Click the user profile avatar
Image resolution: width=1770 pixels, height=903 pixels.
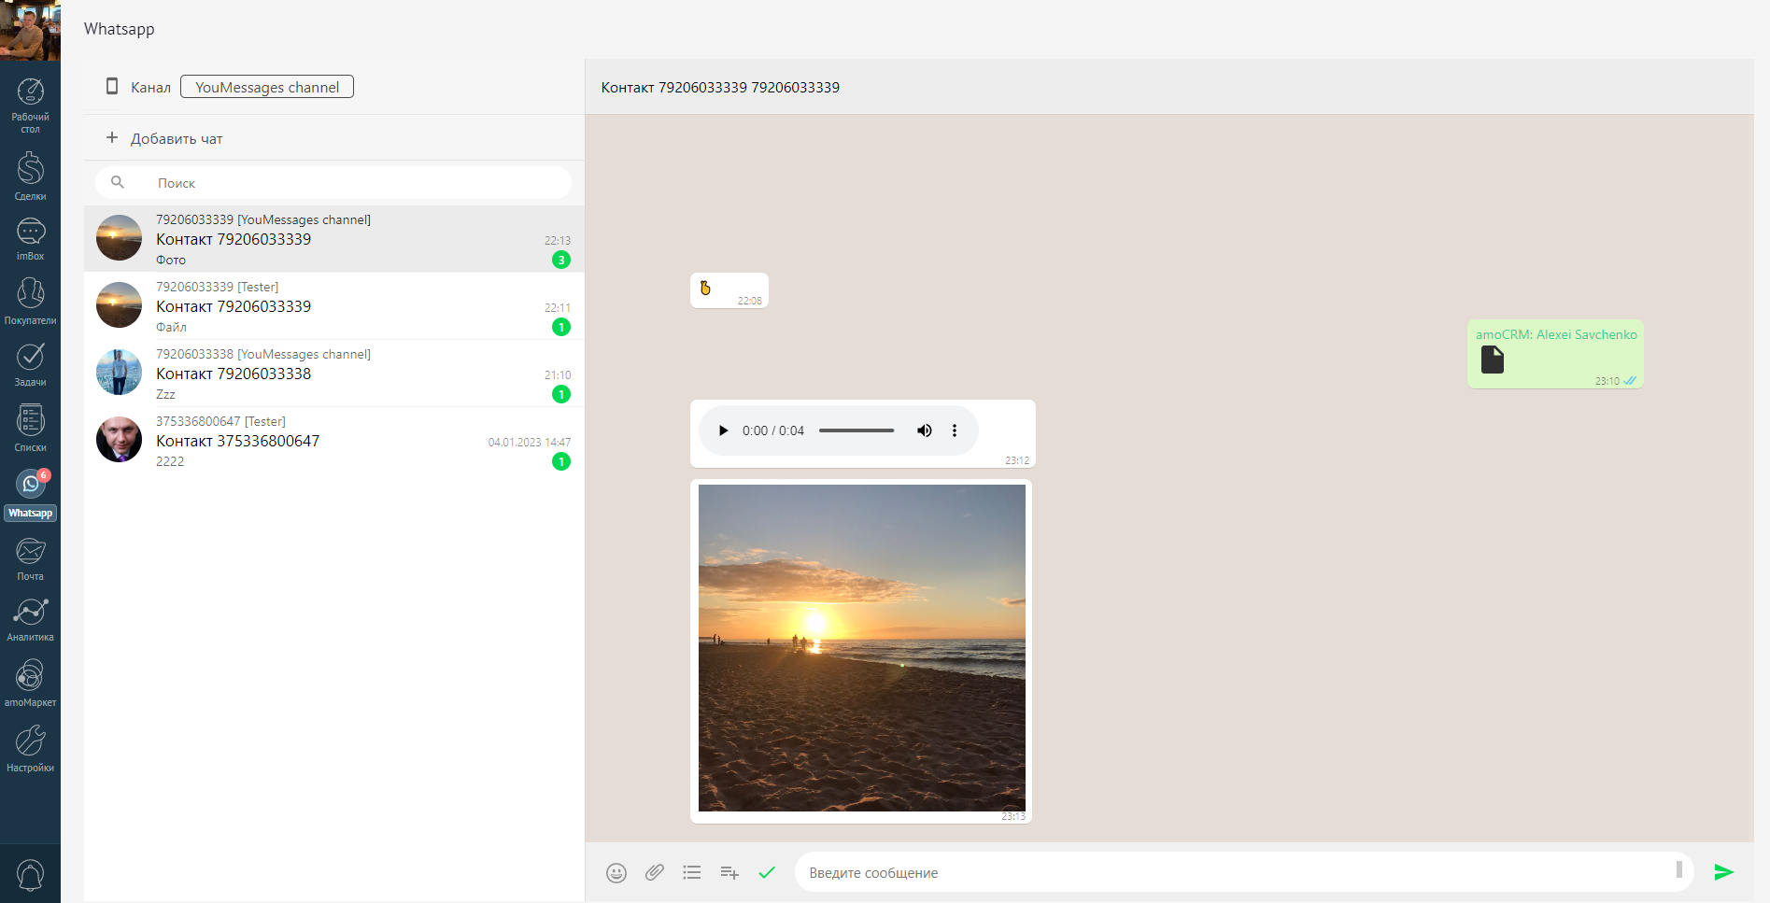click(x=30, y=30)
